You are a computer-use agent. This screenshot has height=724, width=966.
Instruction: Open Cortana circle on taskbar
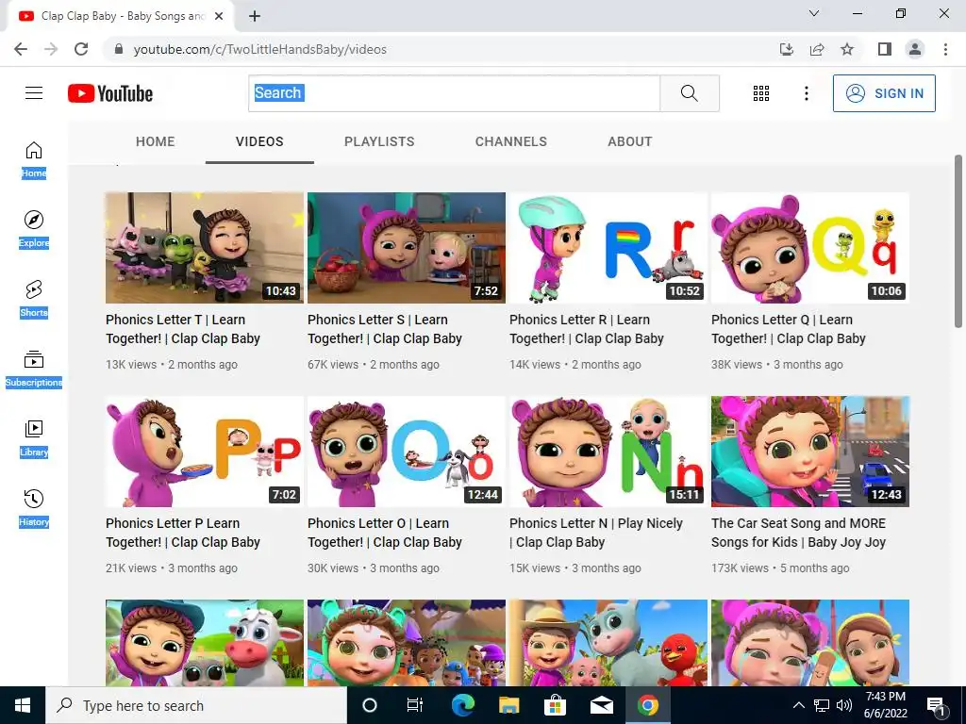pyautogui.click(x=370, y=705)
